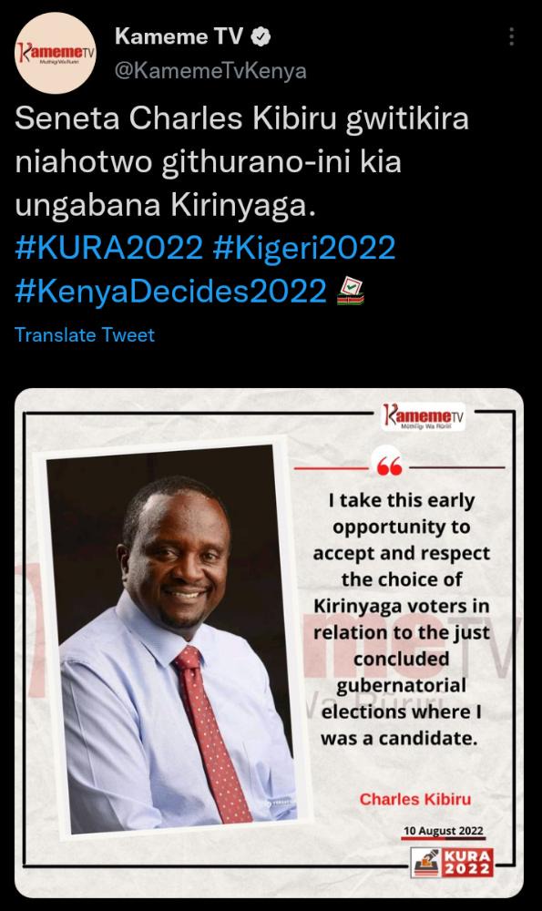Click the red quotation mark icon
The height and width of the screenshot is (911, 542).
click(x=389, y=466)
